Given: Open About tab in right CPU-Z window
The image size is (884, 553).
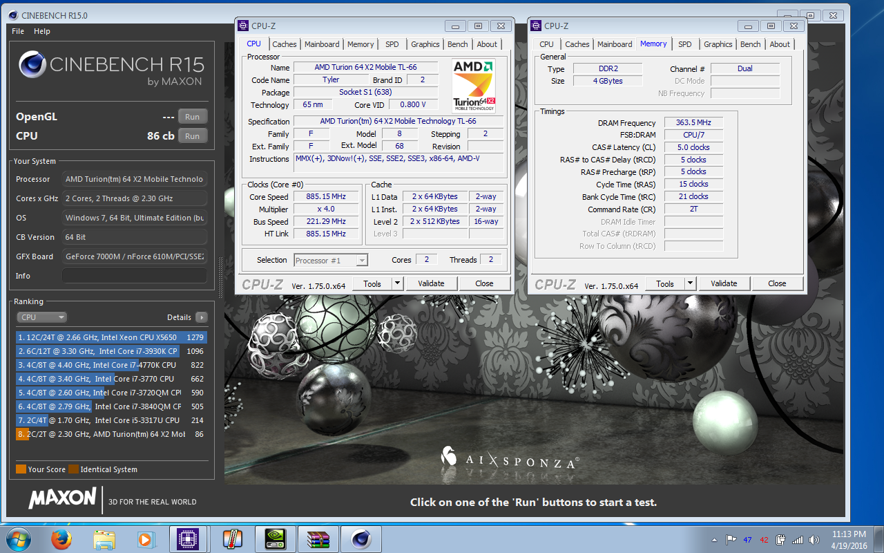Looking at the screenshot, I should coord(780,44).
